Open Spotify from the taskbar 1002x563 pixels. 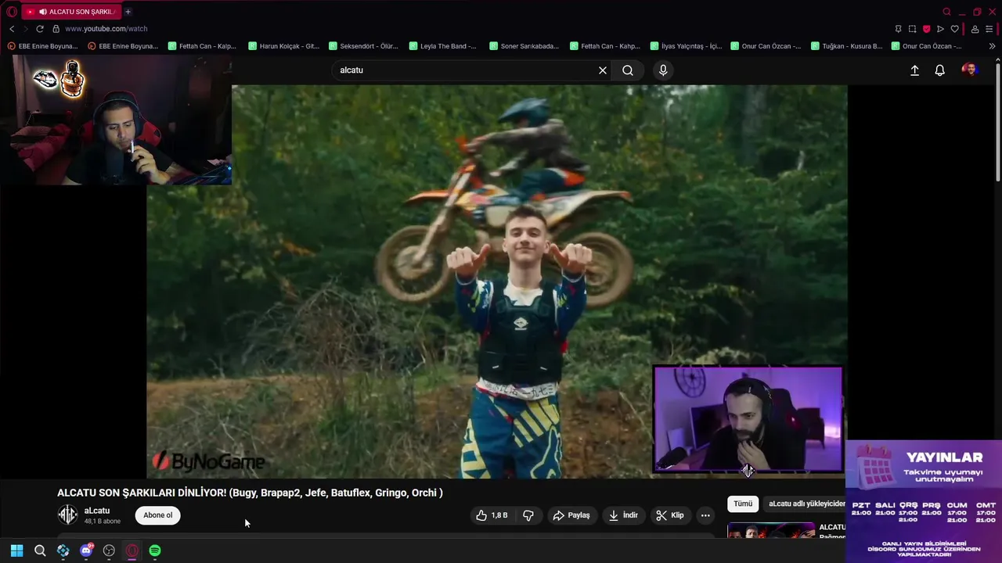(x=155, y=550)
